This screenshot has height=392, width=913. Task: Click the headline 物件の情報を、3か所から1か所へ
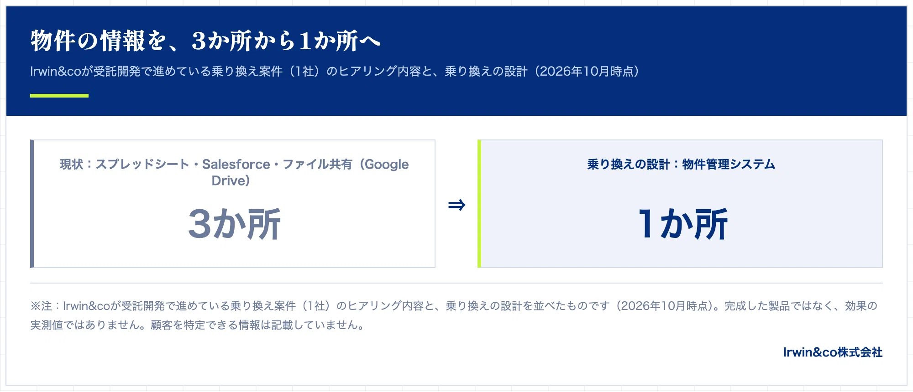coord(205,41)
